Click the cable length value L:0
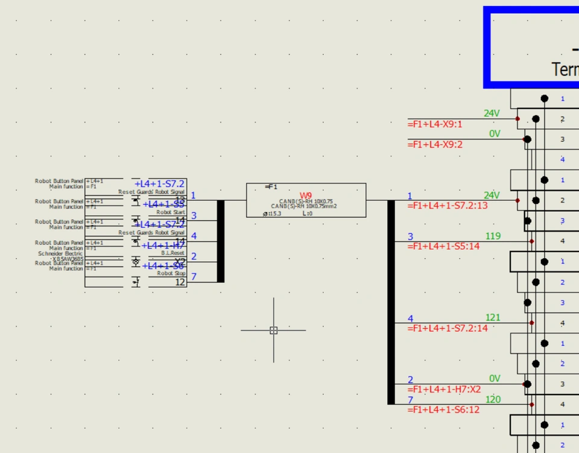 (x=308, y=214)
